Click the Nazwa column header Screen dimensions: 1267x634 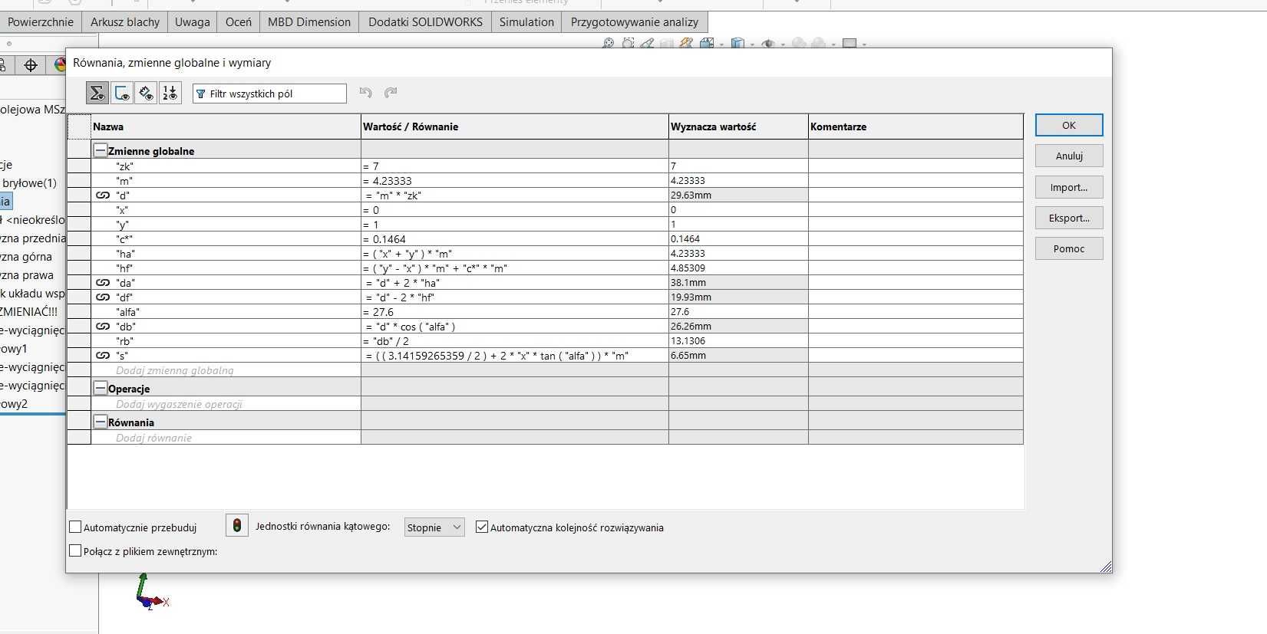226,126
